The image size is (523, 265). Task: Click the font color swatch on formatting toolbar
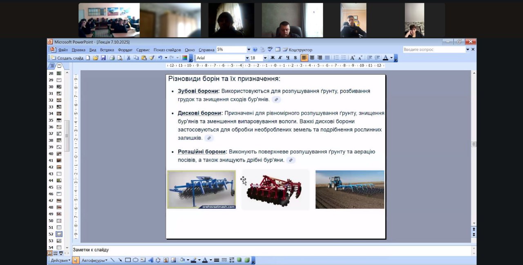(x=385, y=58)
